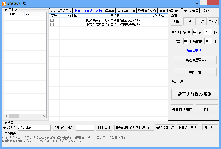Image resolution: width=221 pixels, height=149 pixels.
Task: Invert the selection using 反选
Action: 201,21
